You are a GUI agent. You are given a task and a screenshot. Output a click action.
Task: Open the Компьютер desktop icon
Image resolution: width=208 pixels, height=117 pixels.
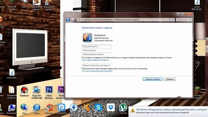(12, 109)
